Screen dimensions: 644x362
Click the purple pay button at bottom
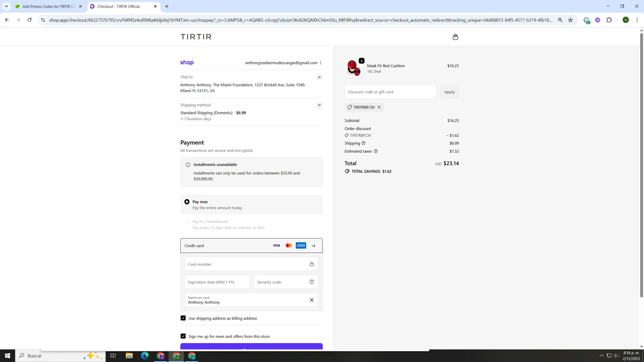(252, 347)
